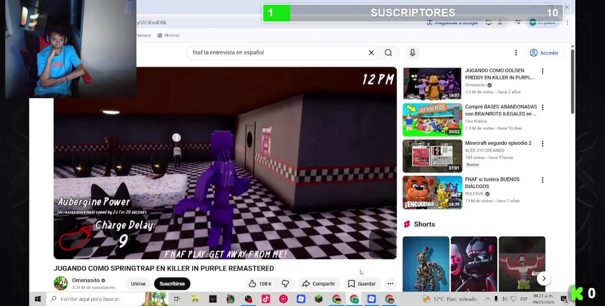Click Guardar save button
The height and width of the screenshot is (306, 605).
tap(362, 283)
